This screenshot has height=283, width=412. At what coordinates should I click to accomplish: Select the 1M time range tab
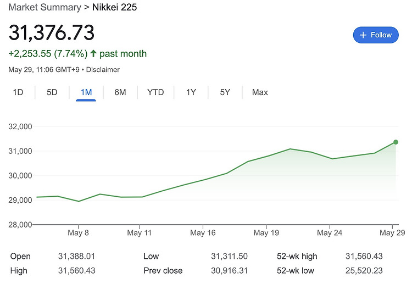(x=86, y=92)
